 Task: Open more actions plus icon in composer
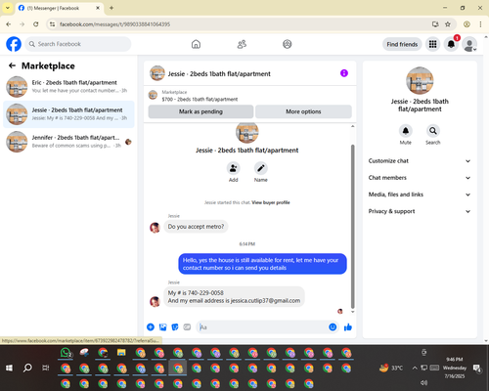151,327
